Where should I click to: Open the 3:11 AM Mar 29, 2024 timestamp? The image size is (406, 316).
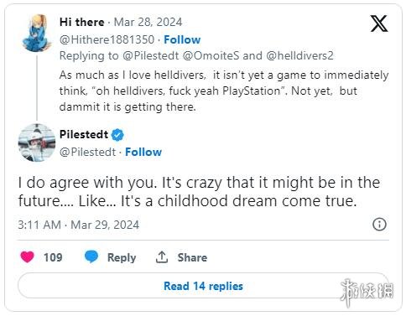[79, 225]
